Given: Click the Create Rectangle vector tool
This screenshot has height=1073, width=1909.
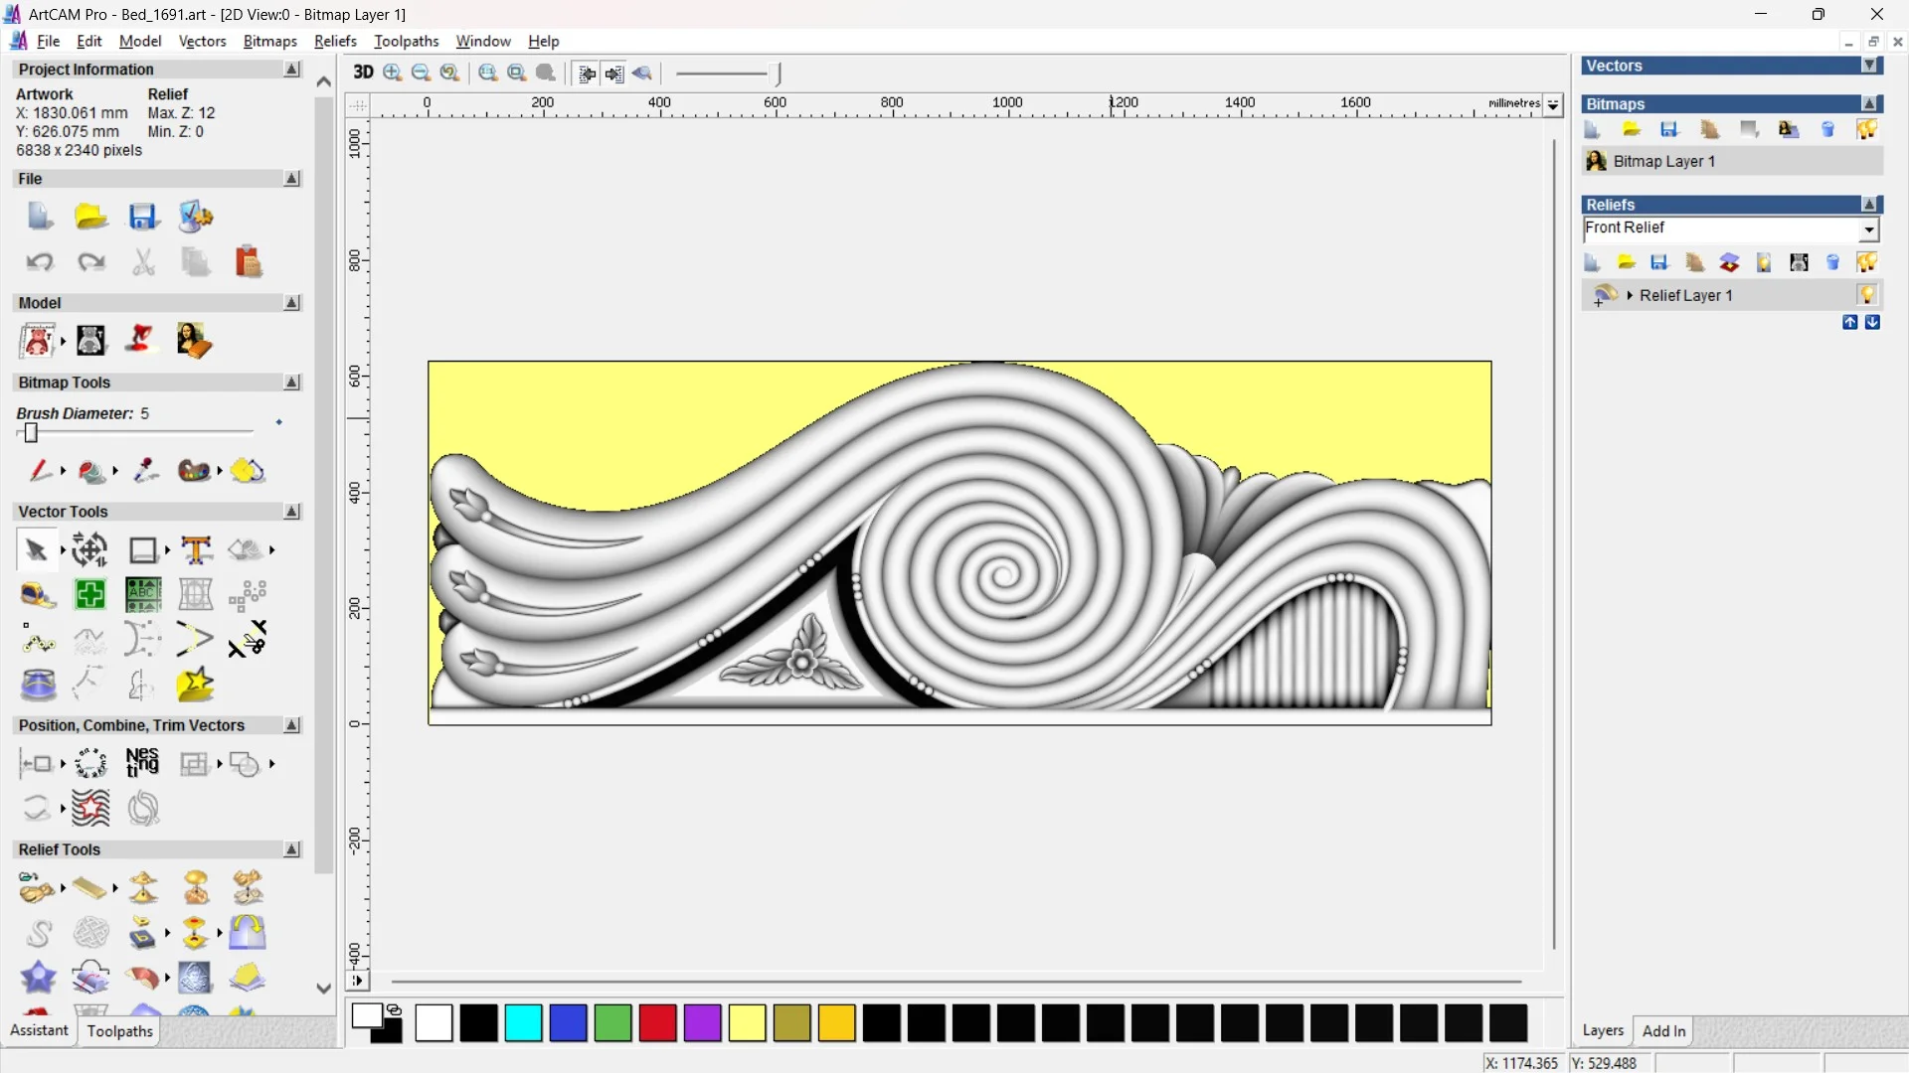Looking at the screenshot, I should tap(143, 549).
